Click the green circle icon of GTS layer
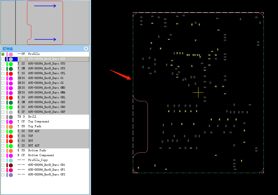The width and height of the screenshot is (278, 195). pyautogui.click(x=11, y=69)
